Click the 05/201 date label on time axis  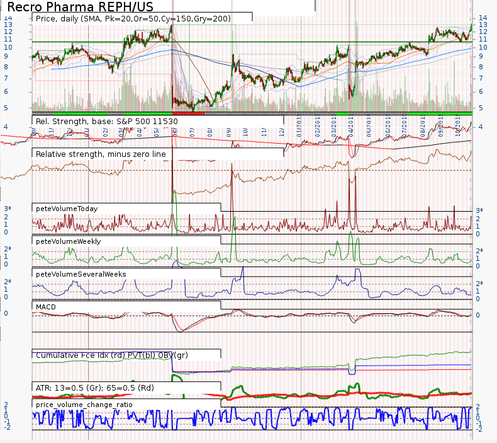[369, 127]
